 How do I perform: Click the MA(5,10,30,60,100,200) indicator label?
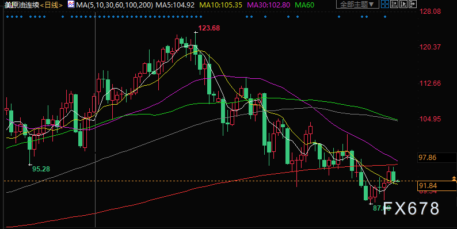115,5
